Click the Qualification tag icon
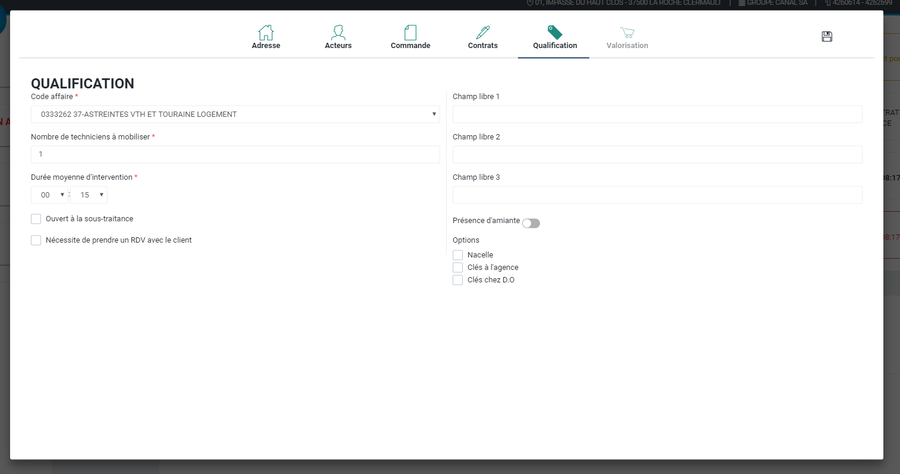 click(x=555, y=33)
